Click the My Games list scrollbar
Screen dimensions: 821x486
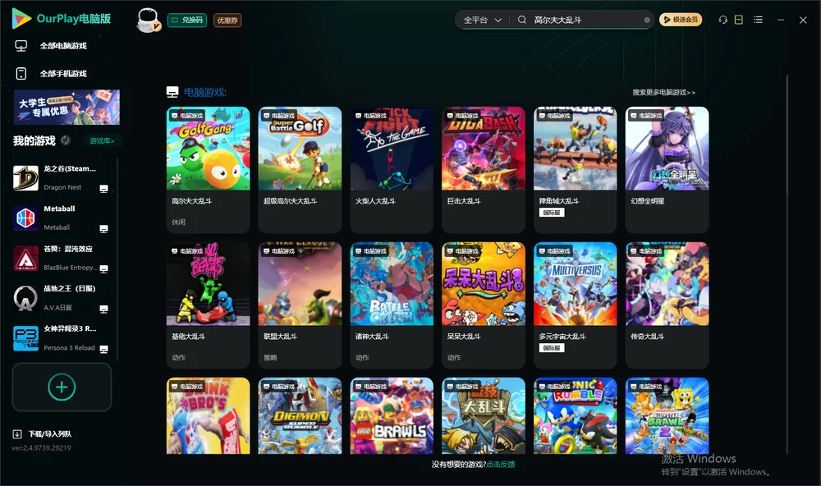coord(117,259)
